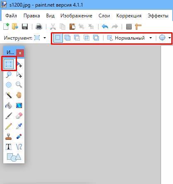Select the Text tool
Screen dimensions: 173x184
(9, 147)
